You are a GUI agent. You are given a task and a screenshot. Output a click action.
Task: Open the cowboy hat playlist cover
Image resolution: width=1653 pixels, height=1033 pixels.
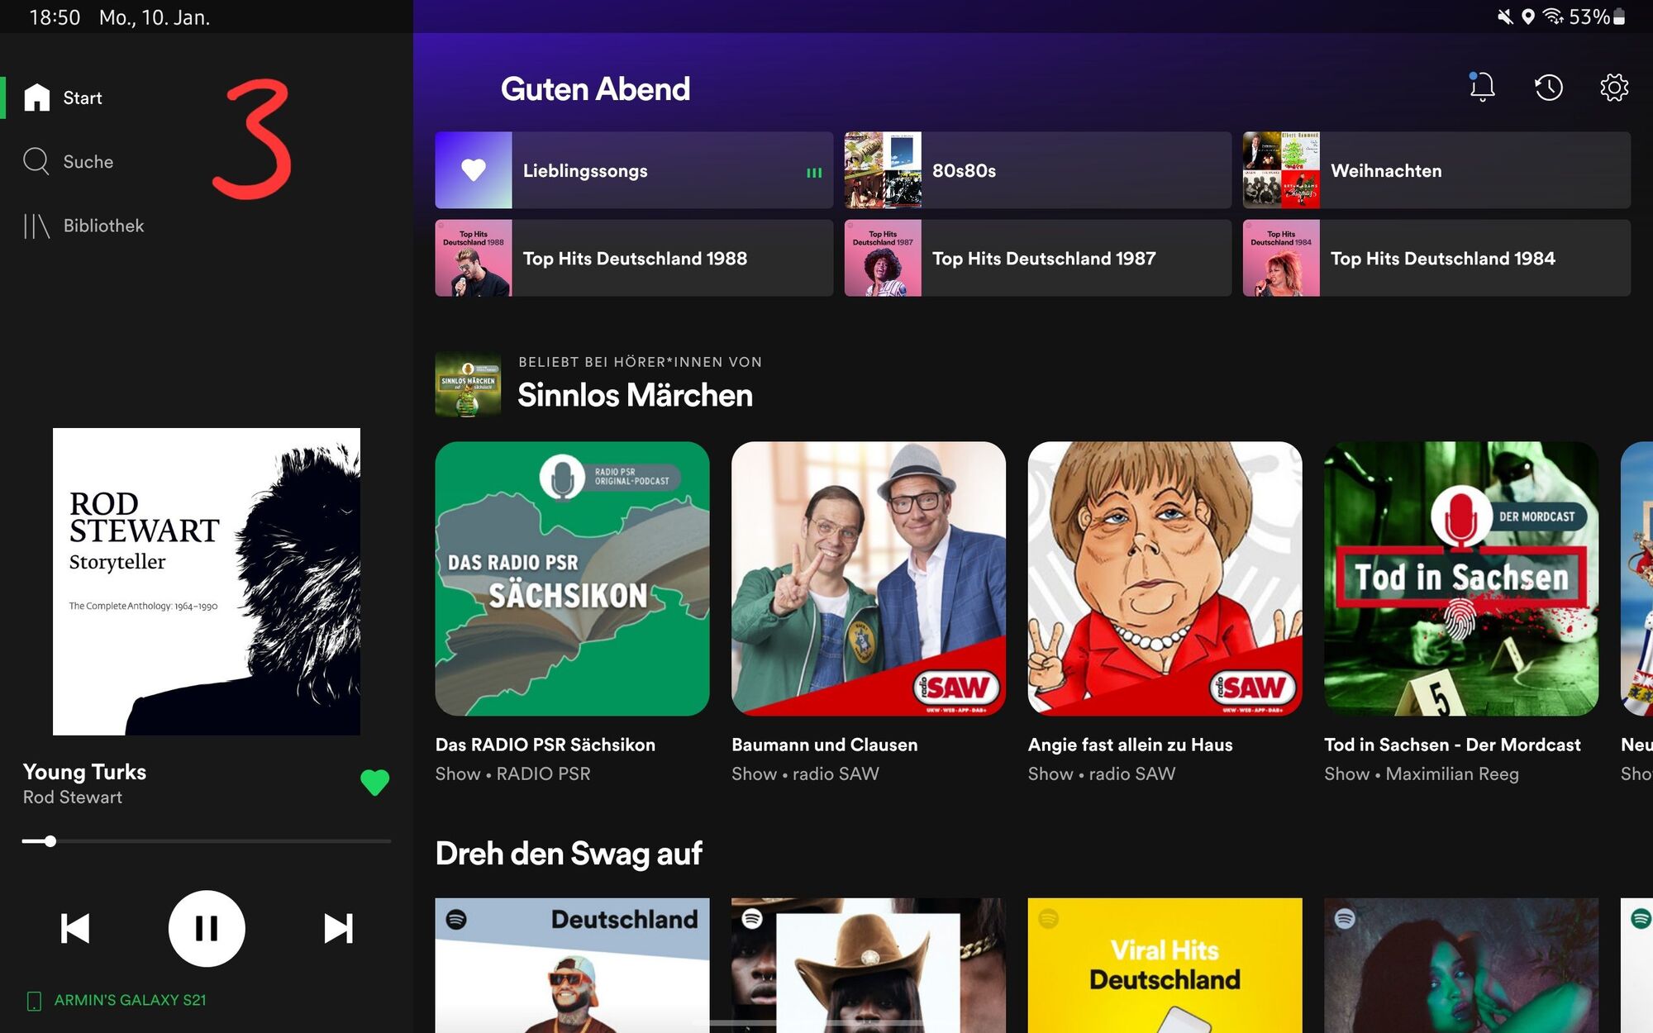point(869,965)
